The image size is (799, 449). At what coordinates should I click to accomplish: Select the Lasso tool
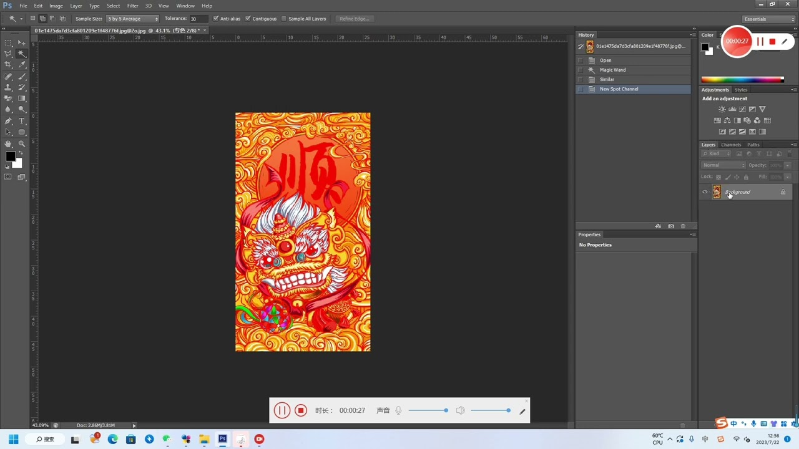click(x=8, y=54)
